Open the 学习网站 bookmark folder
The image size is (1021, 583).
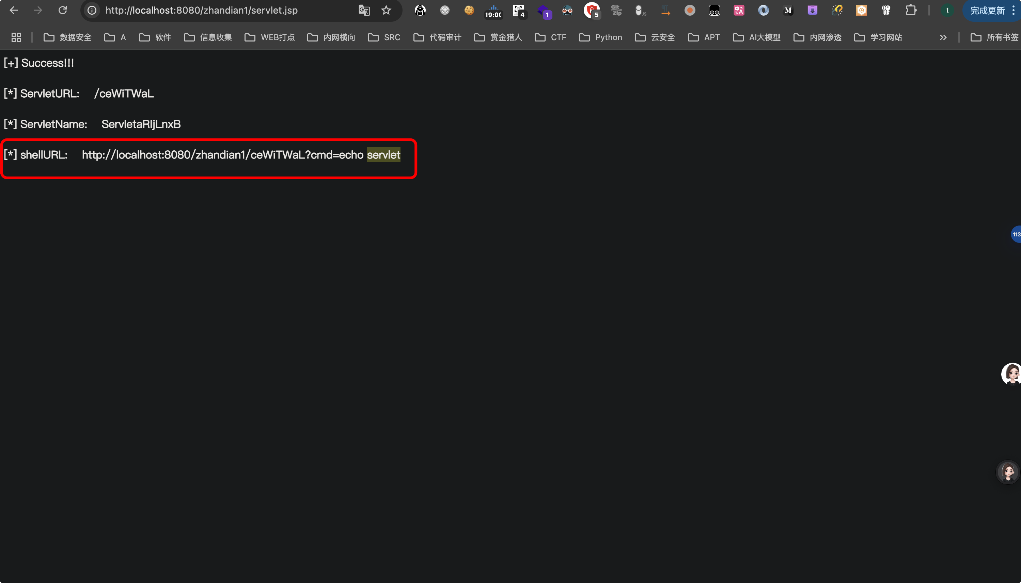pyautogui.click(x=878, y=37)
